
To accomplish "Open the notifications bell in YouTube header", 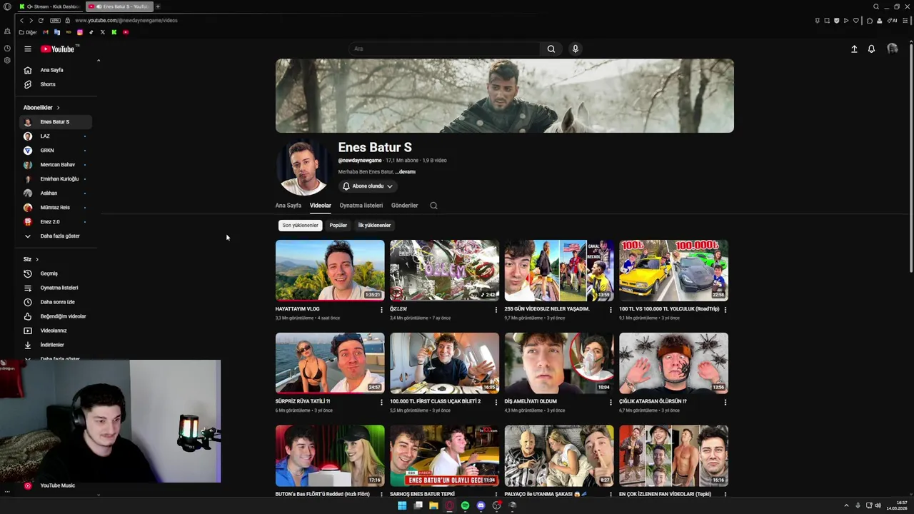I will click(871, 49).
